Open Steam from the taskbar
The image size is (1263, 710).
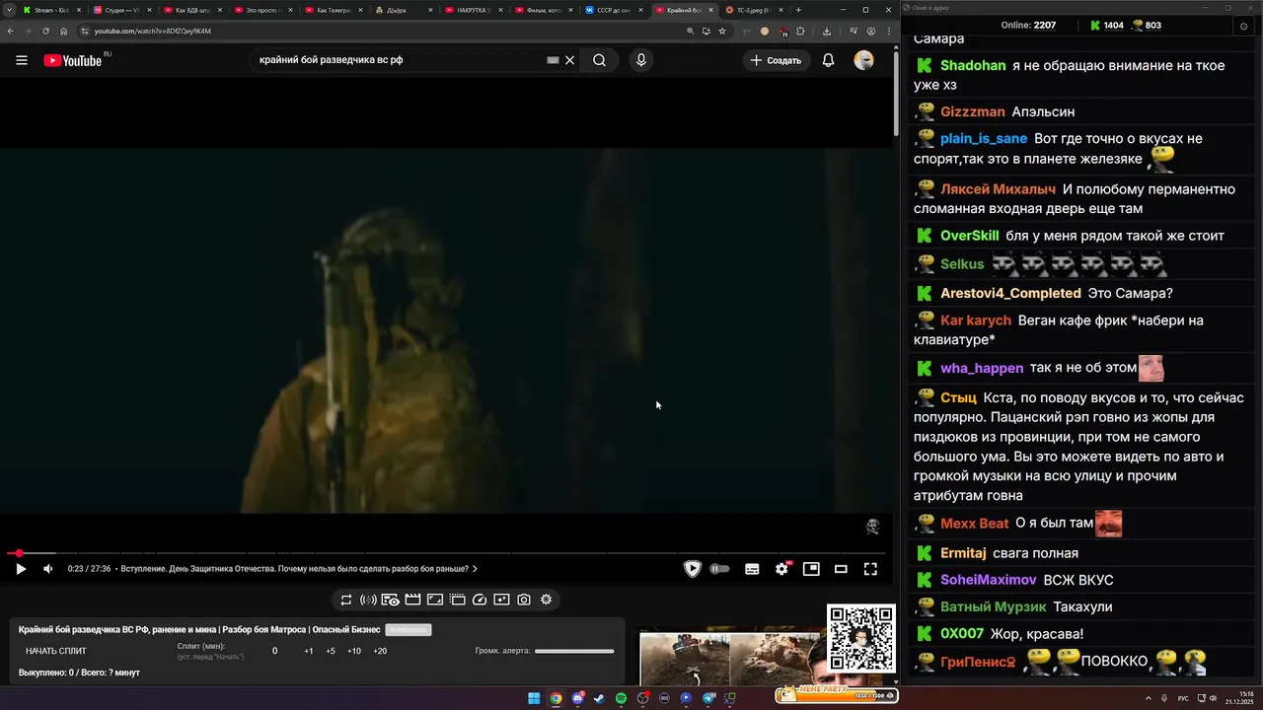pos(599,698)
